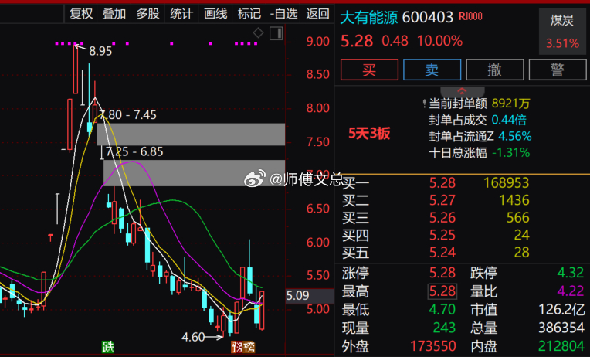590x357 pixels.
Task: Click 现量 value 243
Action: pyautogui.click(x=444, y=328)
